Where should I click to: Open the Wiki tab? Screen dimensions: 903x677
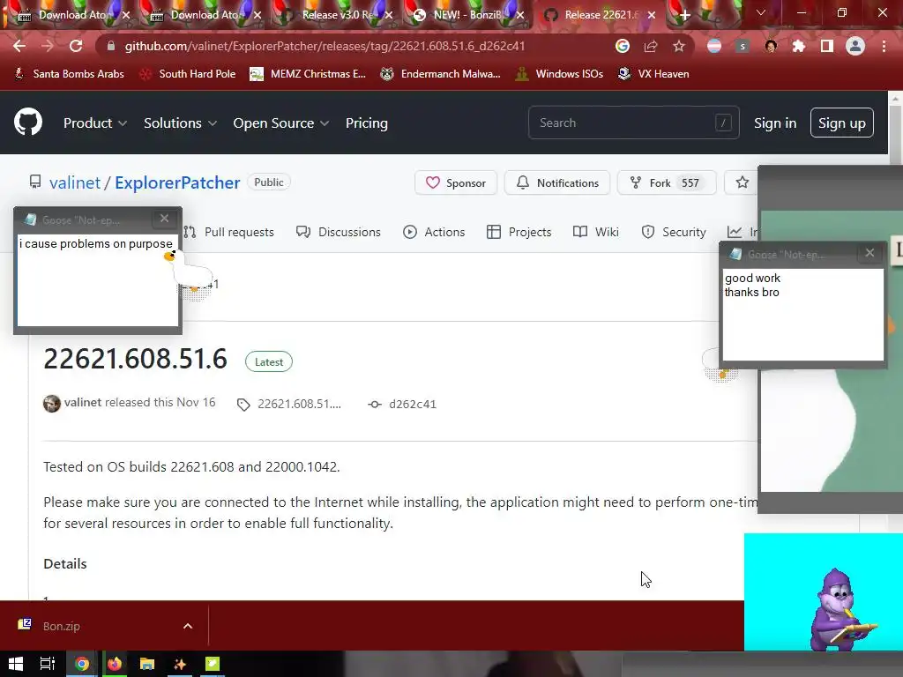tap(596, 232)
